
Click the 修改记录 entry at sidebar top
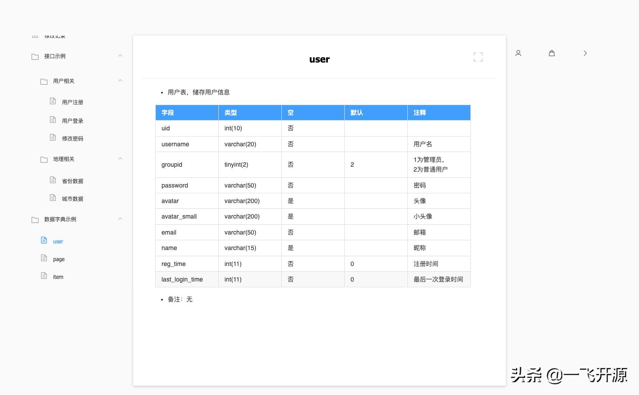pos(55,35)
